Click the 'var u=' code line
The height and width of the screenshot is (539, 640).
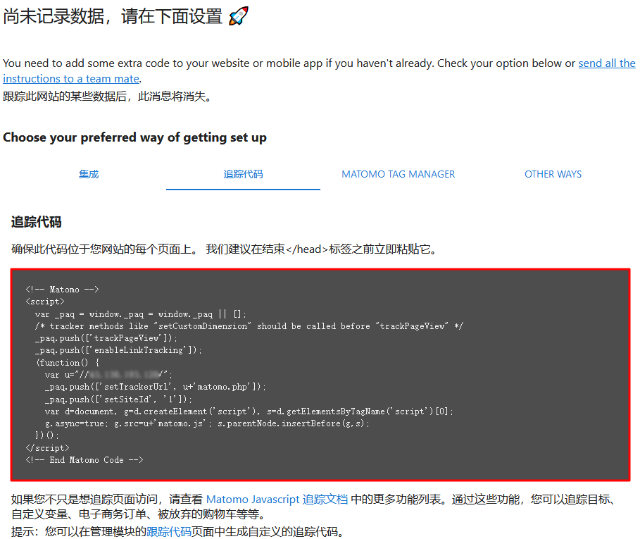tap(108, 374)
